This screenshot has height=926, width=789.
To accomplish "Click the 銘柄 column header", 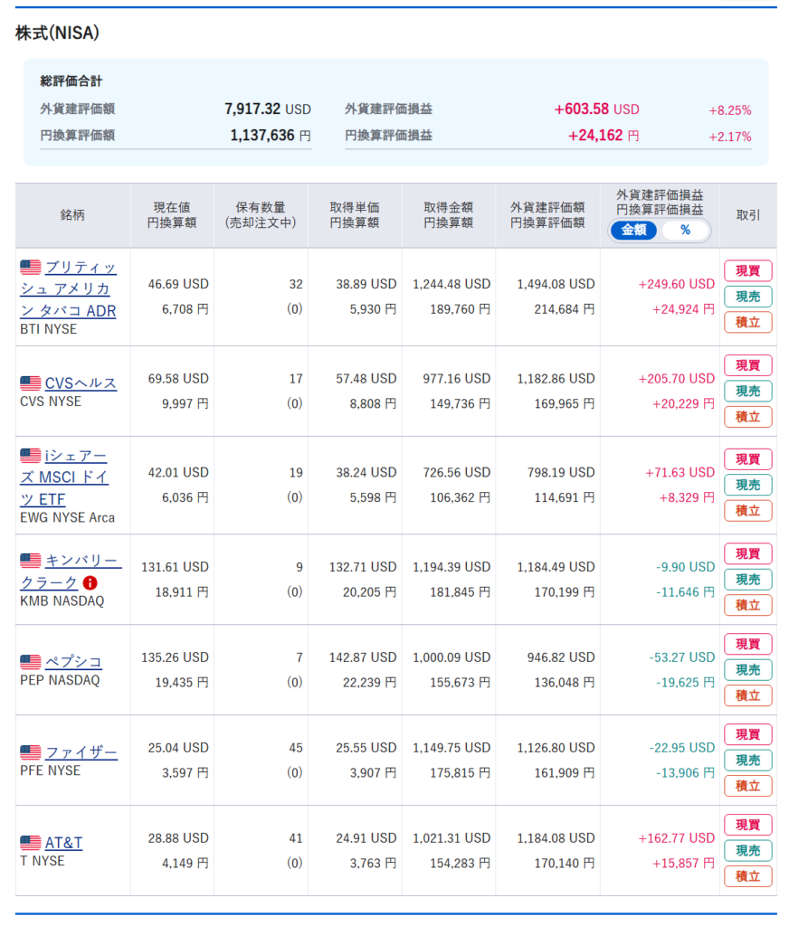I will point(72,215).
